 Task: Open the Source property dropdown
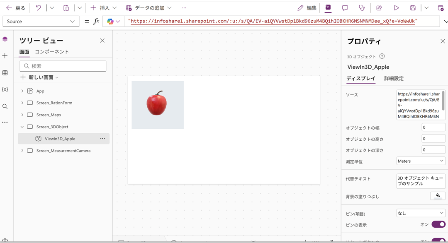click(x=41, y=22)
